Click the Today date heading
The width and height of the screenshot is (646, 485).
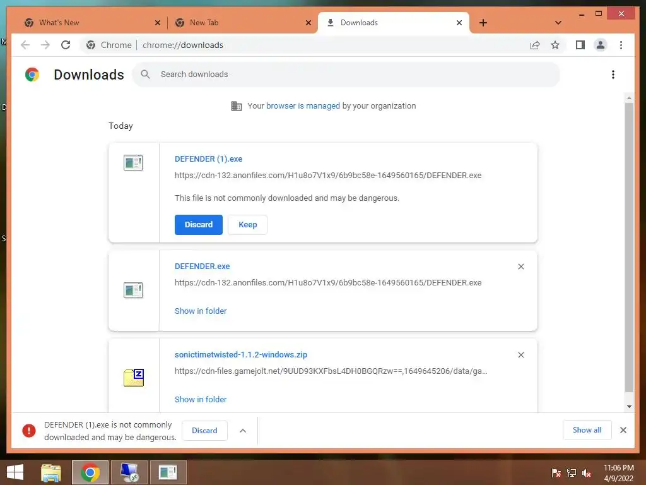(120, 126)
